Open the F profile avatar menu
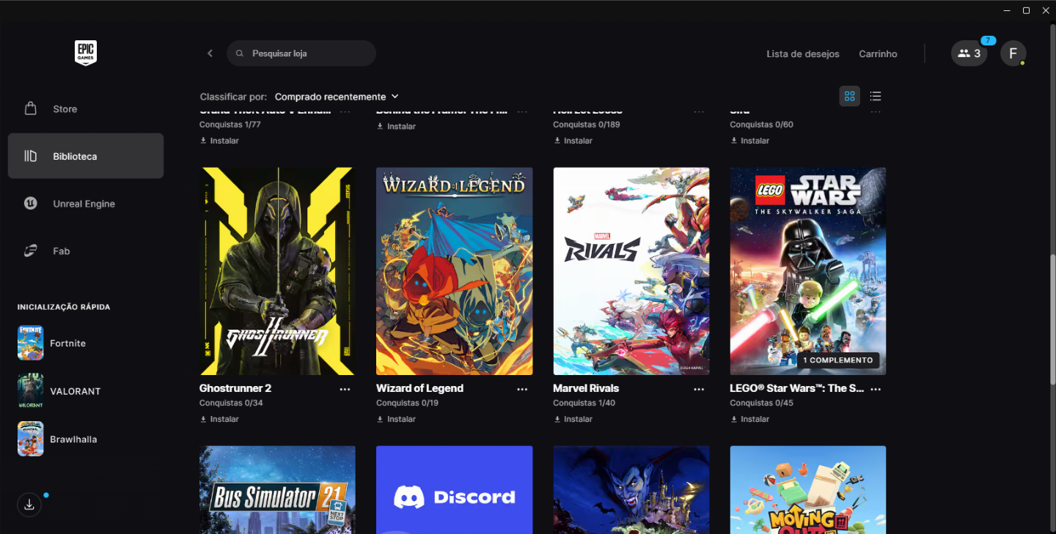 point(1013,53)
